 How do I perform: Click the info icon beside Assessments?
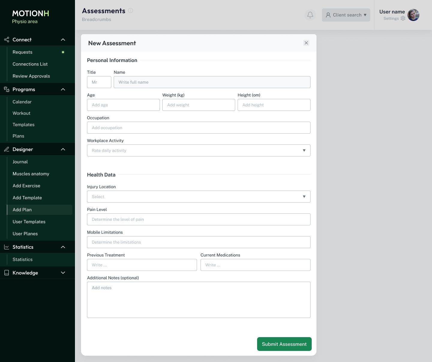pyautogui.click(x=130, y=10)
